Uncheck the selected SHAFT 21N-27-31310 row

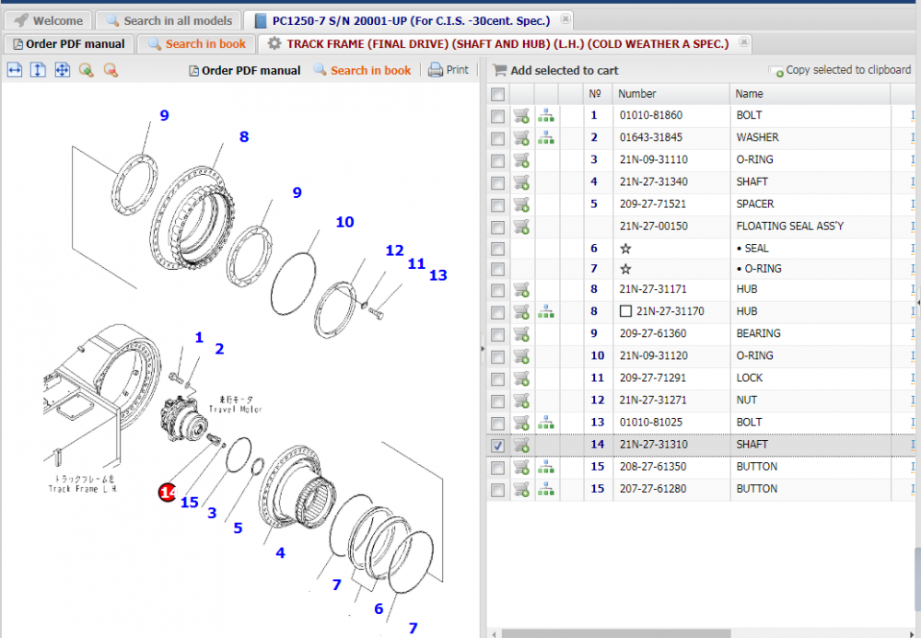click(x=498, y=445)
